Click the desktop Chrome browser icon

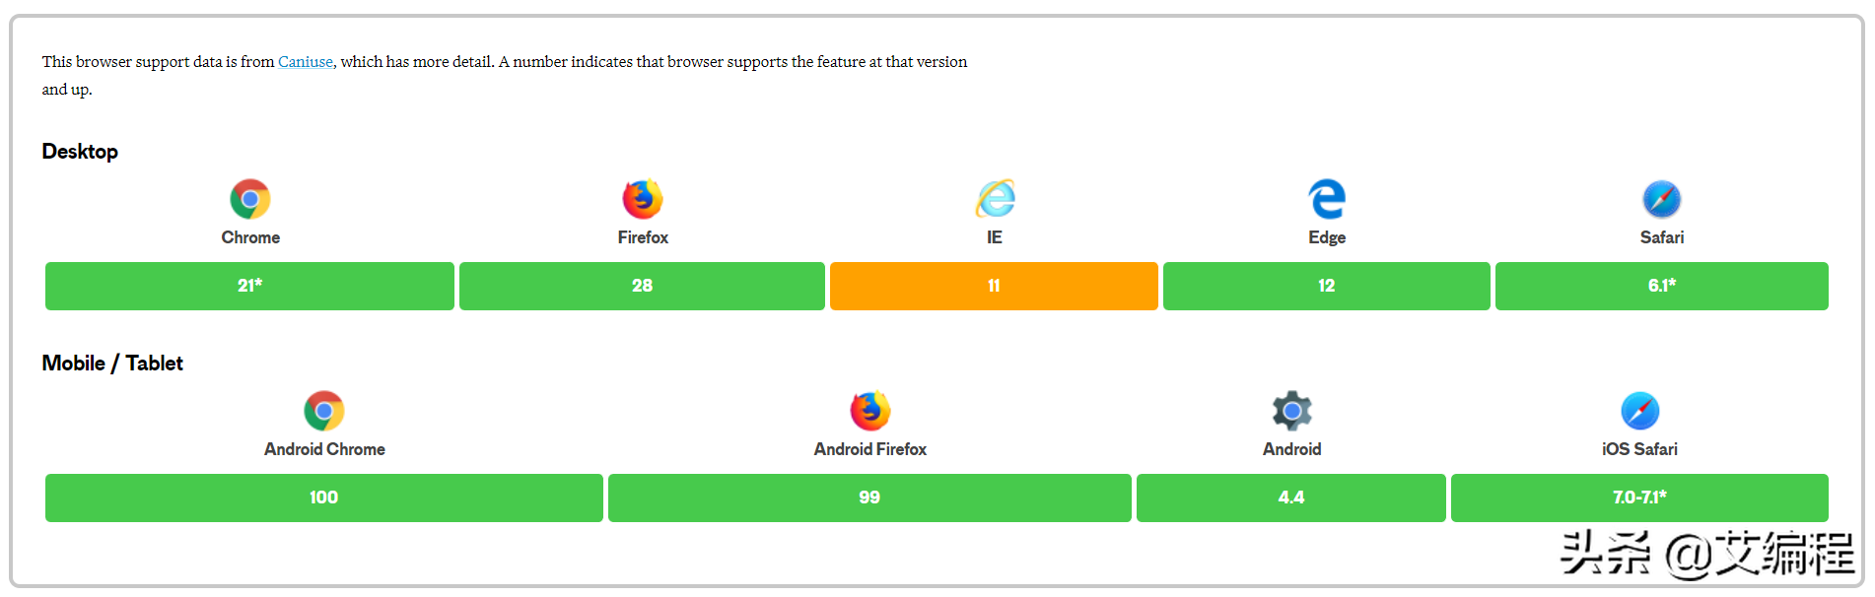point(250,199)
